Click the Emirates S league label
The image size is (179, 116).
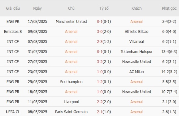click(x=13, y=31)
